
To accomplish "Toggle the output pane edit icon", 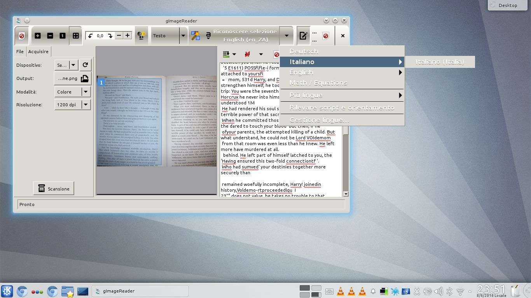I will pos(303,36).
